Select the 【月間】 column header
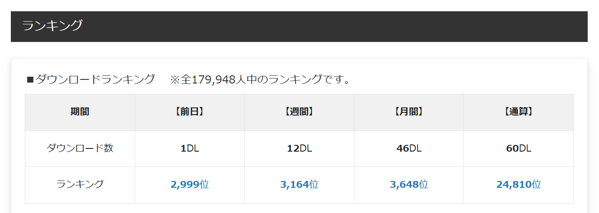The height and width of the screenshot is (213, 599). pyautogui.click(x=409, y=112)
